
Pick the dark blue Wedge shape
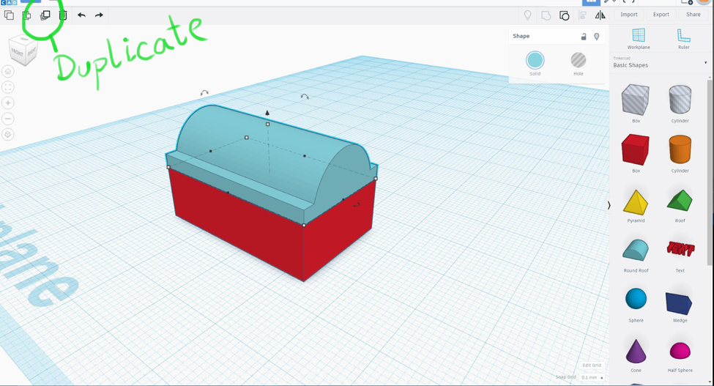tap(679, 304)
